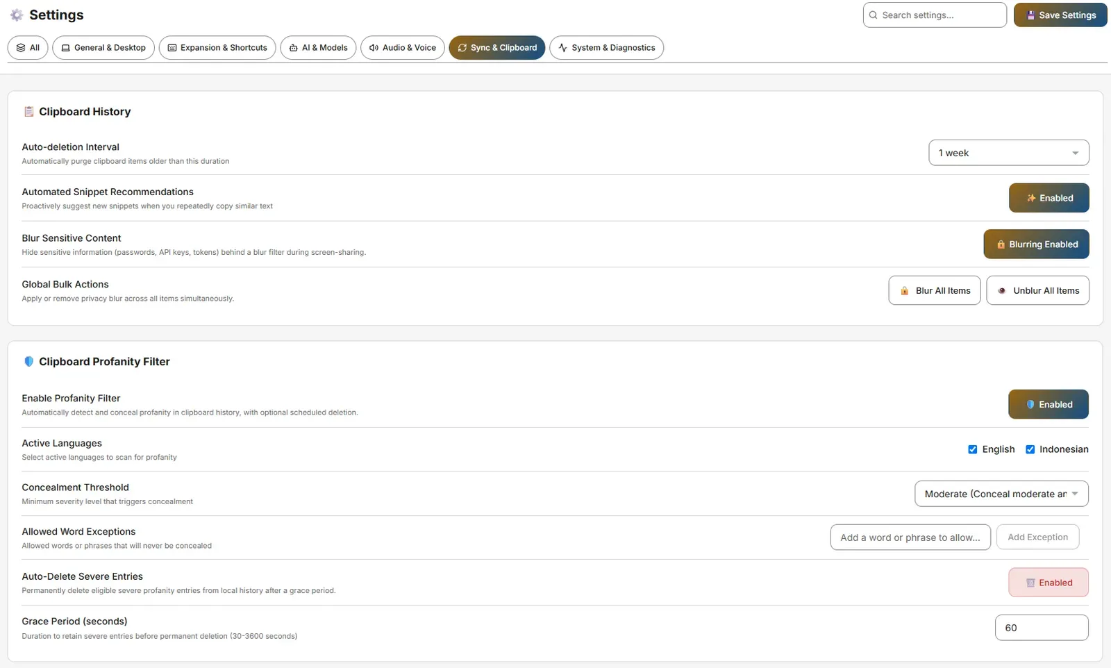The image size is (1111, 668).
Task: Click the monitor icon on General & Desktop tab
Action: (x=66, y=48)
